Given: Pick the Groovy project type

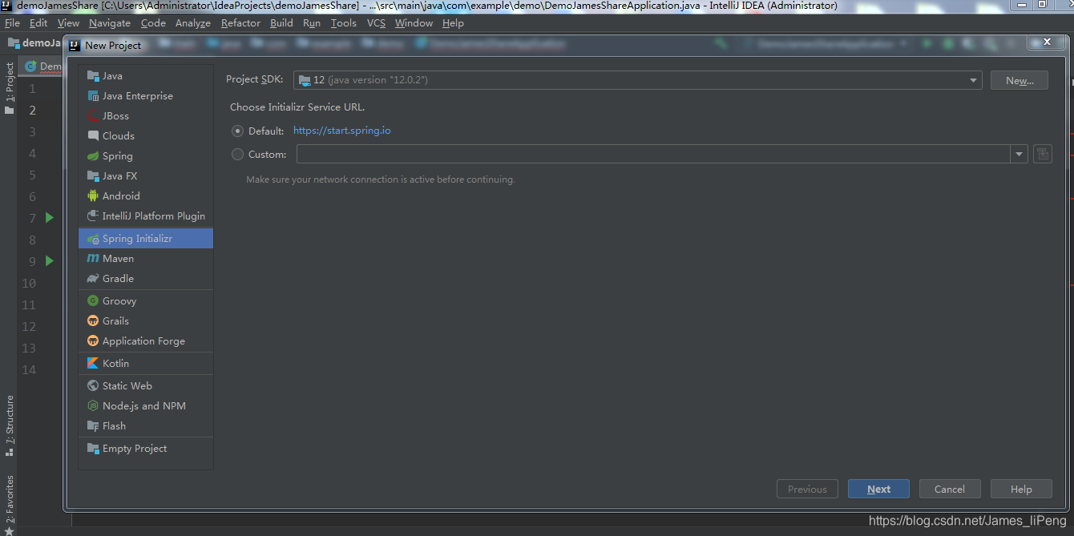Looking at the screenshot, I should click(146, 301).
